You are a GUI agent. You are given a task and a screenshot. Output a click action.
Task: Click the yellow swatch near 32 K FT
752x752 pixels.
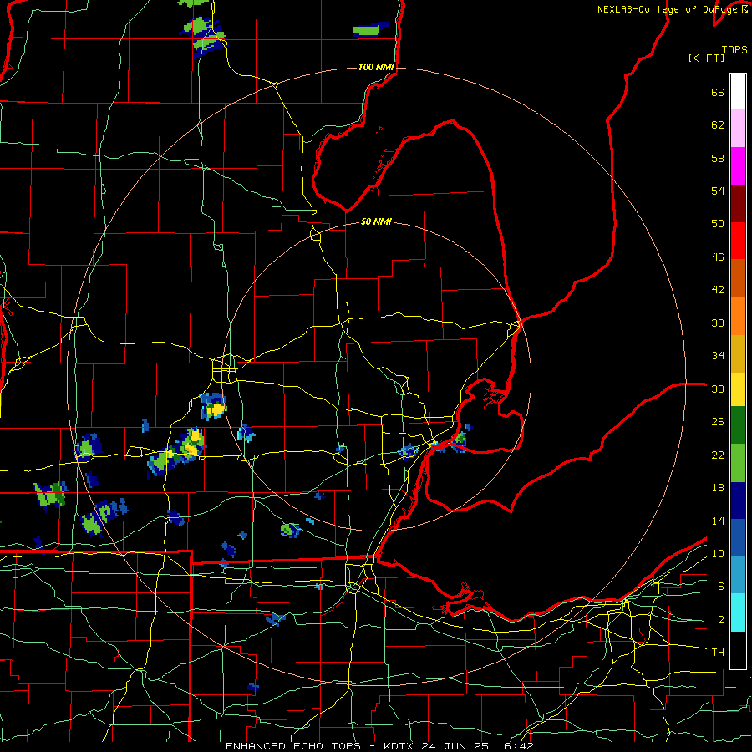pos(738,389)
